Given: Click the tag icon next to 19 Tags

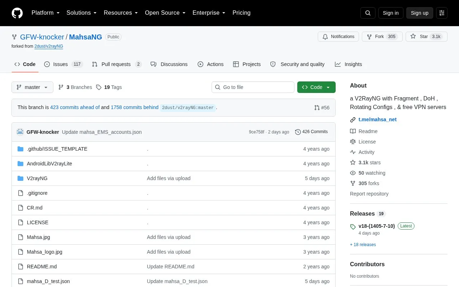Looking at the screenshot, I should 99,87.
